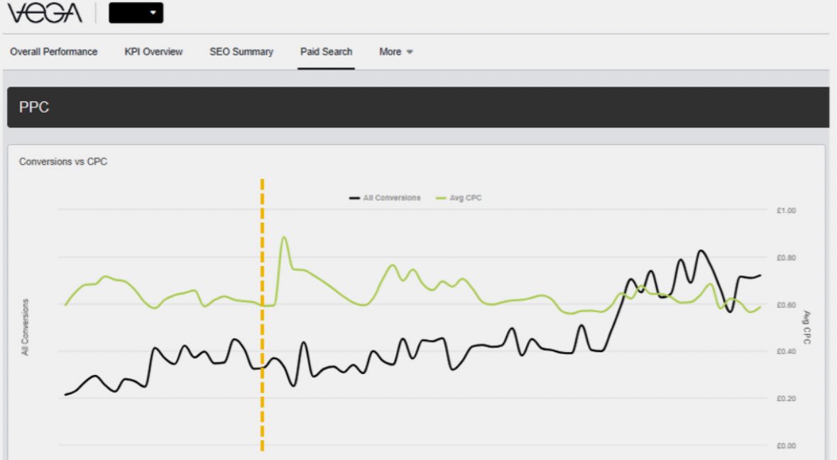Viewport: 837px width, 460px height.
Task: Switch to the Overall Performance tab
Action: 54,51
